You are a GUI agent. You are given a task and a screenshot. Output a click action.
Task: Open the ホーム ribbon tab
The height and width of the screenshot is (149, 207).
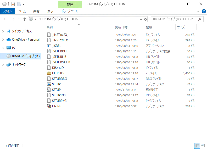click(x=22, y=11)
